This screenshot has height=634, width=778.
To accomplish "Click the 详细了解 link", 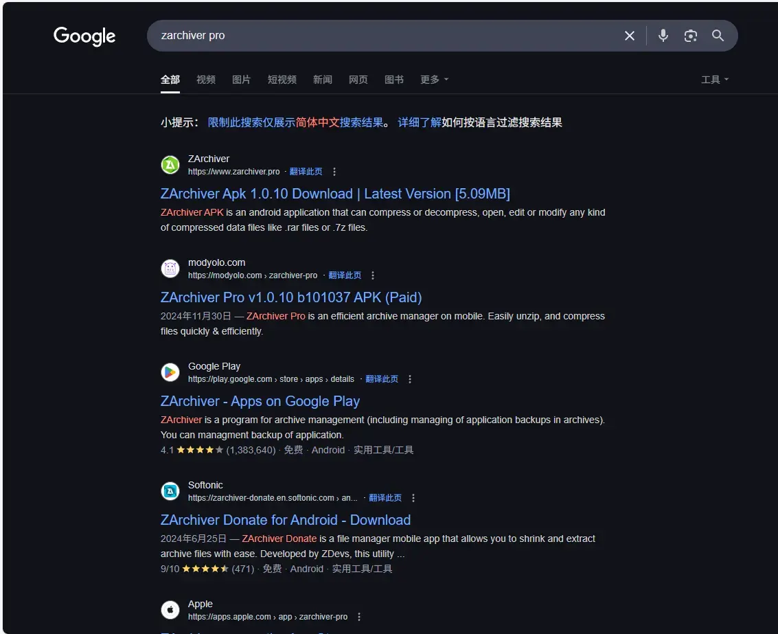I will point(420,123).
